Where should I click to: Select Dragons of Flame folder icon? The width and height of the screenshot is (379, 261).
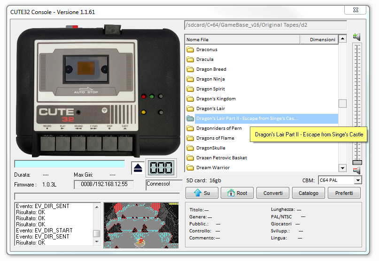(x=190, y=138)
